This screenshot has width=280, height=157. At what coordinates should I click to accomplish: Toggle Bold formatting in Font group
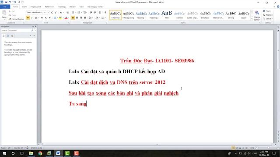click(28, 18)
